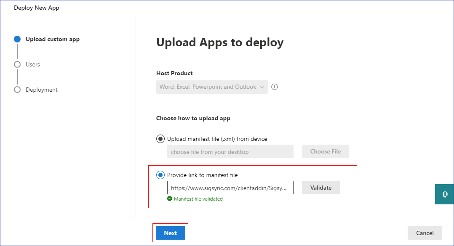454x246 pixels.
Task: Click the chevron arrow in Host Product box
Action: [262, 87]
